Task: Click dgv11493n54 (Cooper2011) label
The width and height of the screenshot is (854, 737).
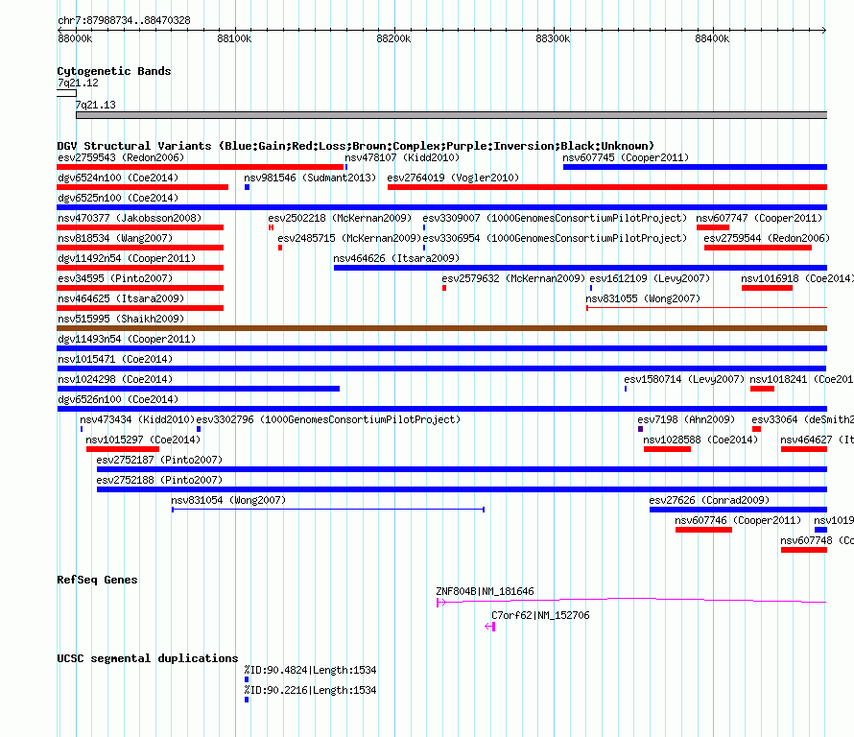Action: click(127, 340)
